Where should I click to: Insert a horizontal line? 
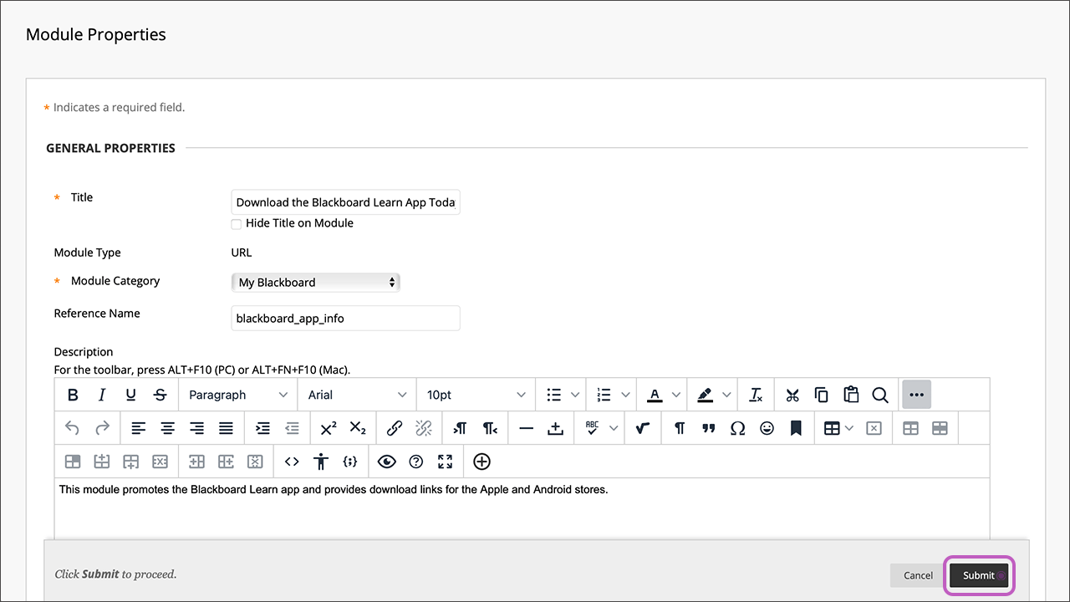click(526, 427)
